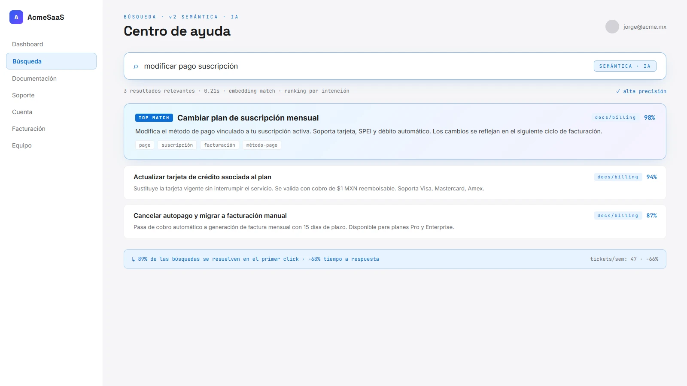Open user avatar for jorge@acme.mx
Screen dimensions: 687x386
612,27
